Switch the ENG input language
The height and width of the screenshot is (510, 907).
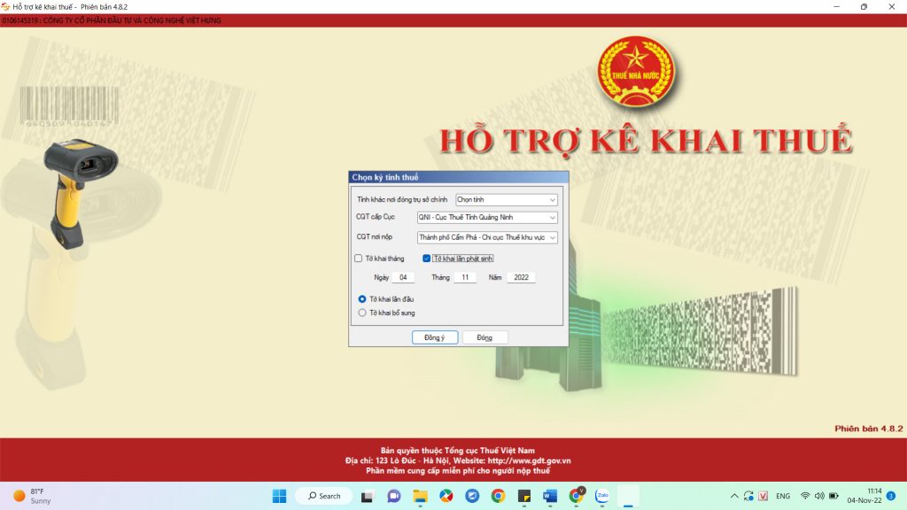(783, 496)
